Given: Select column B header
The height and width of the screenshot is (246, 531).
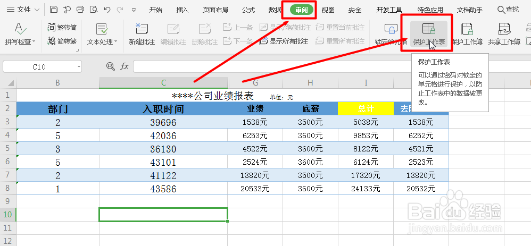Looking at the screenshot, I should [57, 83].
